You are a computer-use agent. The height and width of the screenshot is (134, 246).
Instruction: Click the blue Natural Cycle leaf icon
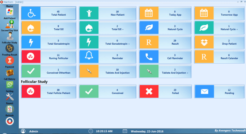[149, 28]
